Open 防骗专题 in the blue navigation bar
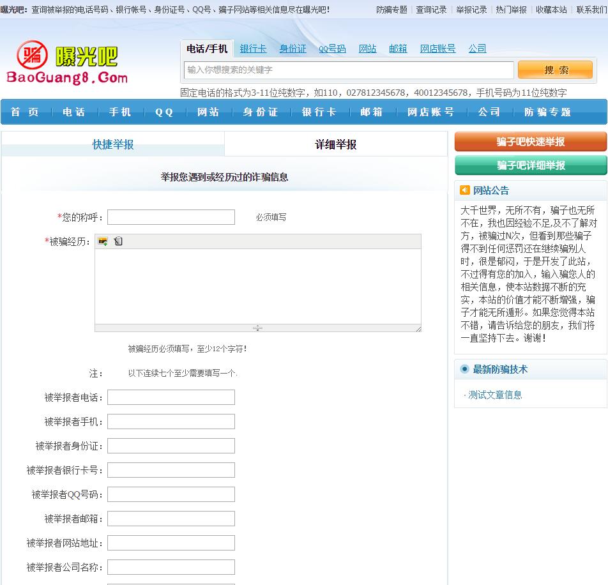The height and width of the screenshot is (585, 608). [x=547, y=112]
